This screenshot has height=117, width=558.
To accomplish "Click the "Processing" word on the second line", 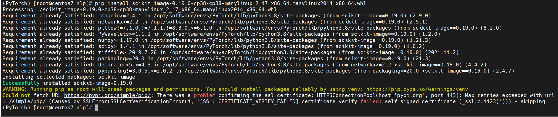I will coord(18,9).
